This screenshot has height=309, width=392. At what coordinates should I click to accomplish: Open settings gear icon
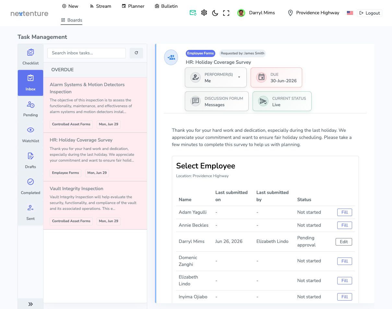[x=204, y=13]
